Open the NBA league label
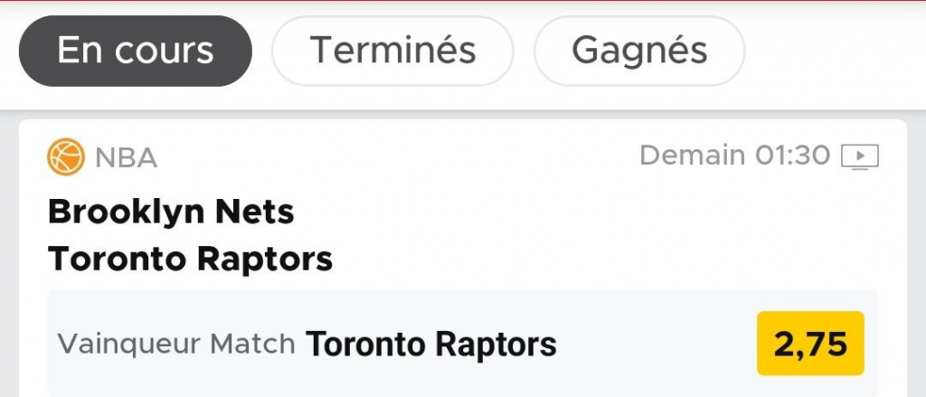Viewport: 926px width, 397px height. 126,158
